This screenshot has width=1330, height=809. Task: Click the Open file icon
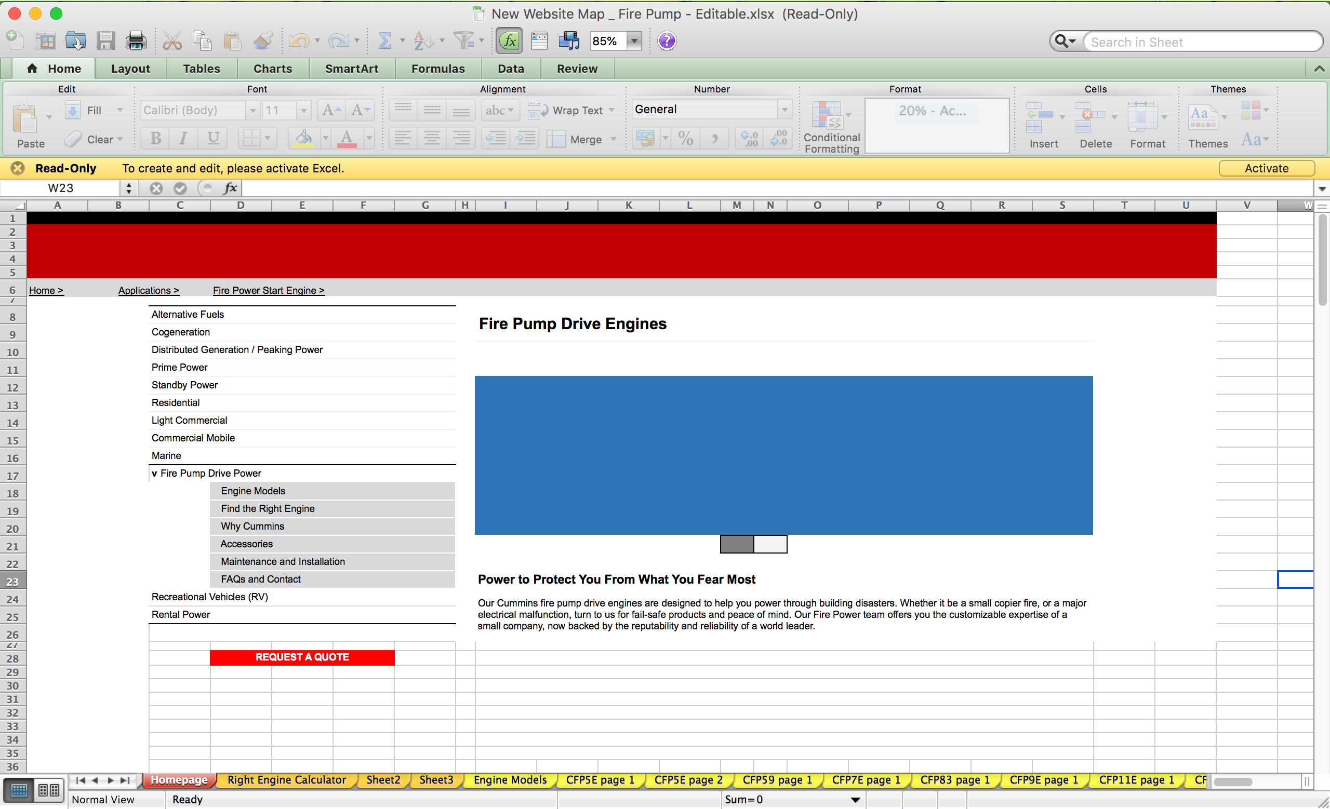coord(75,41)
